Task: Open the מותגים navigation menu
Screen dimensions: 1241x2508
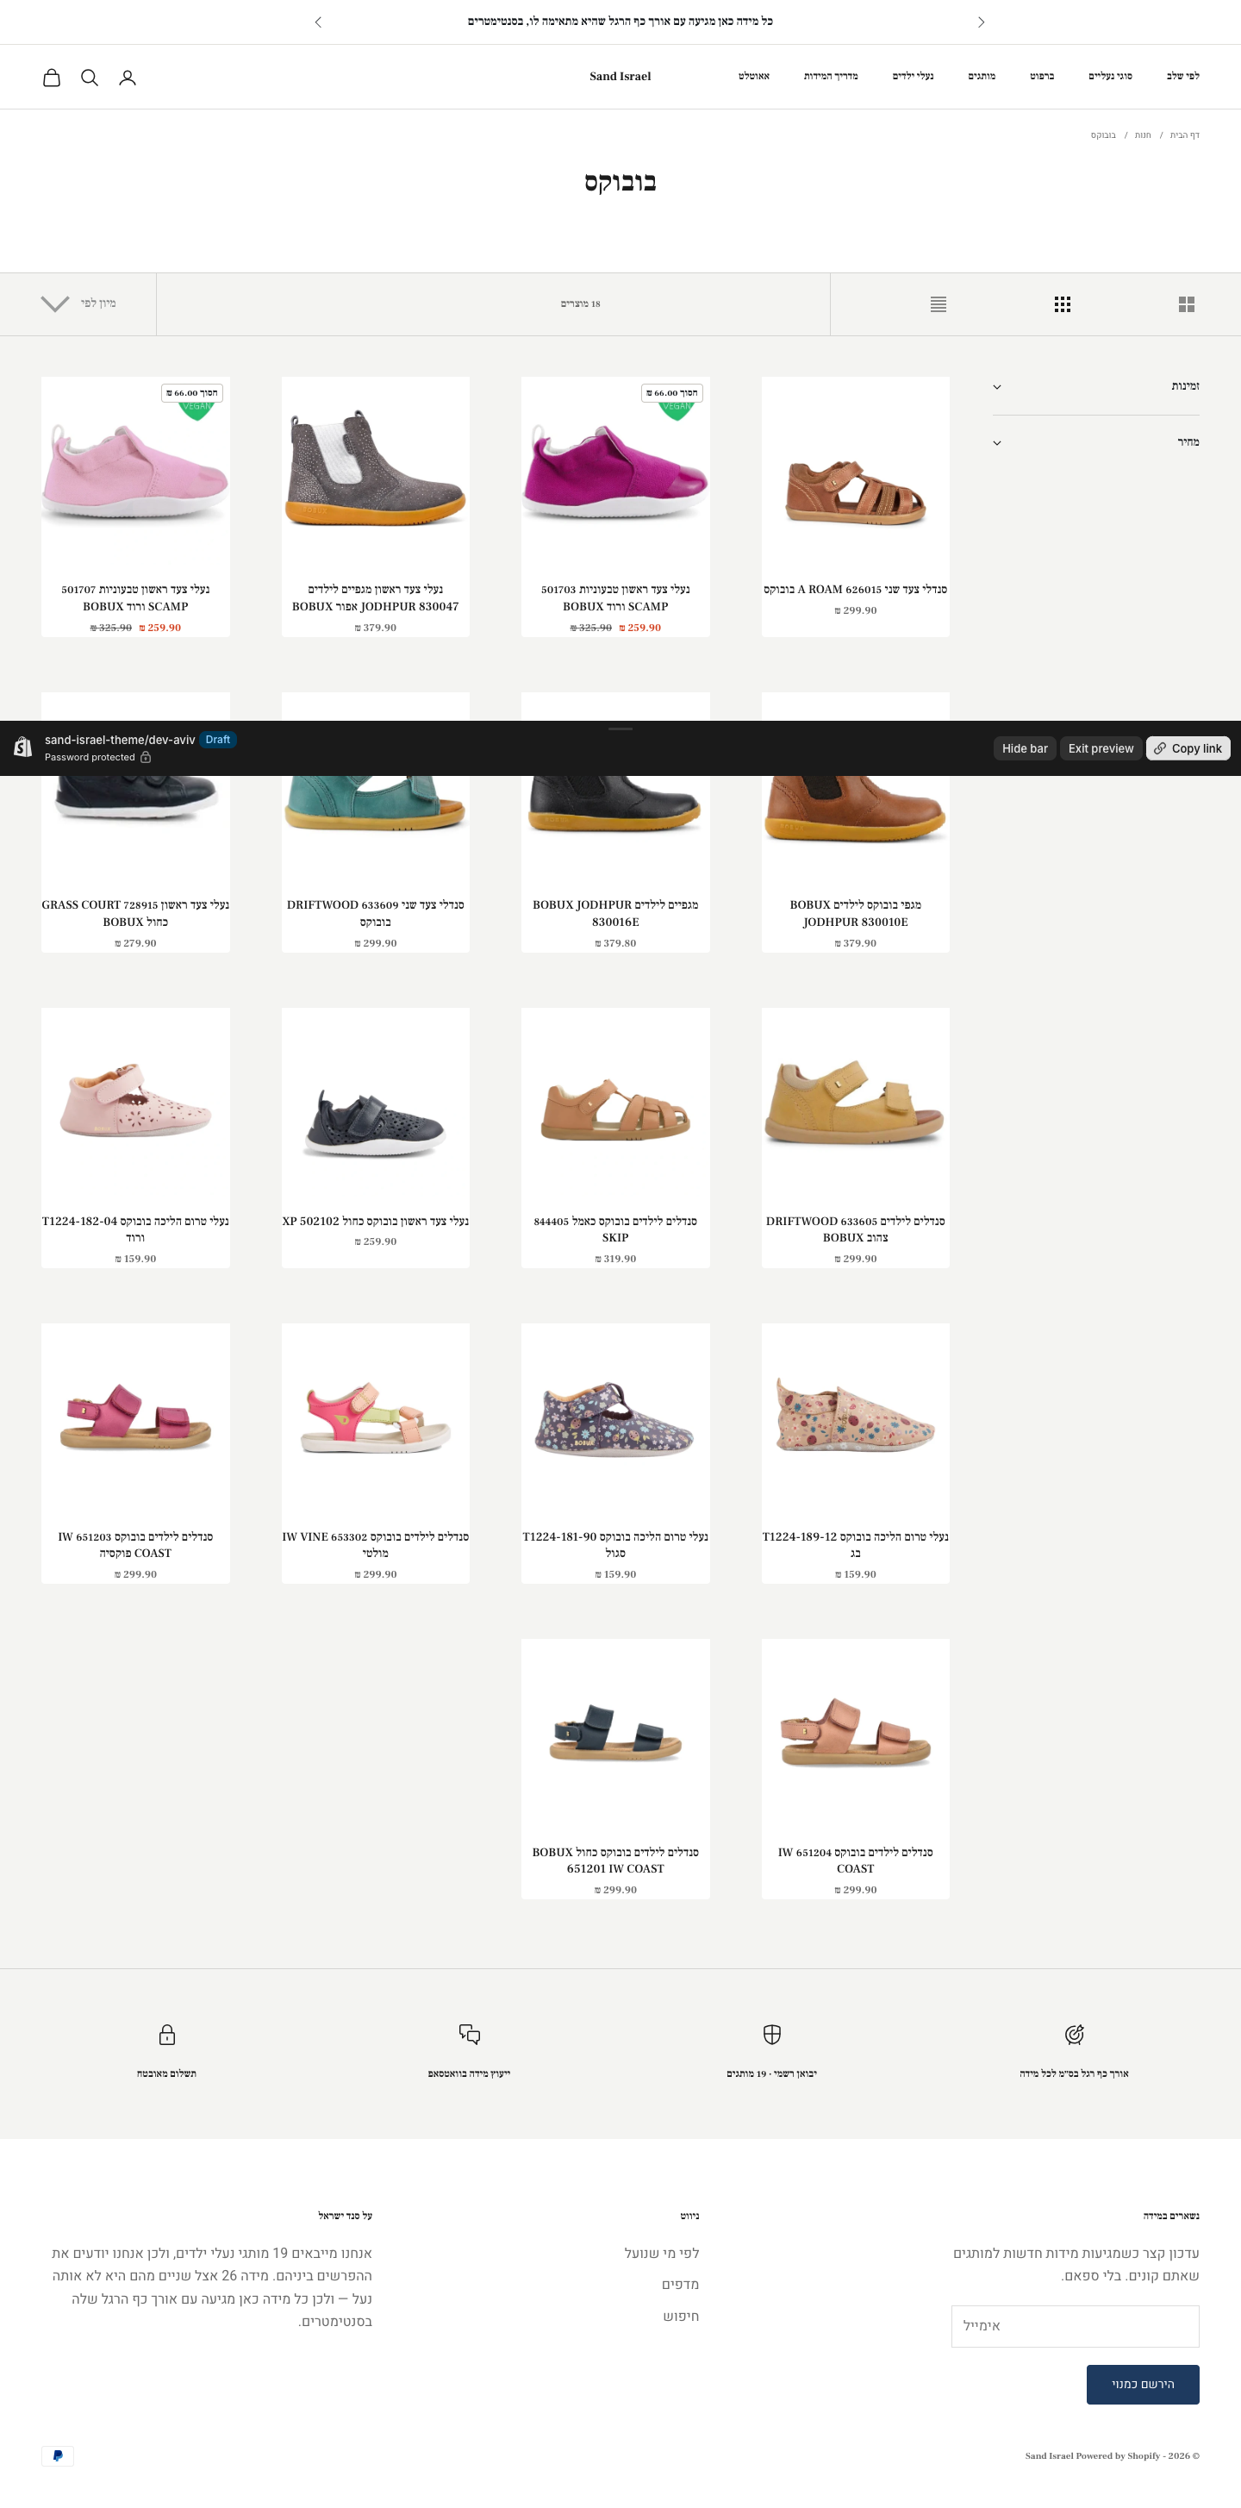Action: coord(982,76)
